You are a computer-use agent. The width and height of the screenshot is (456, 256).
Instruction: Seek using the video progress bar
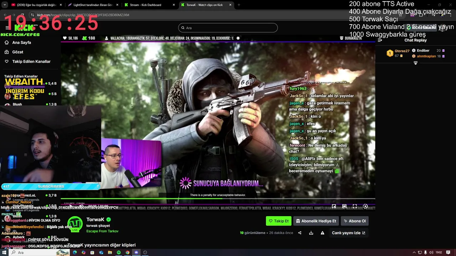point(218,198)
